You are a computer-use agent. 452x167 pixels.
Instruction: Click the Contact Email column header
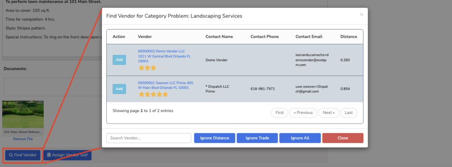click(x=309, y=36)
